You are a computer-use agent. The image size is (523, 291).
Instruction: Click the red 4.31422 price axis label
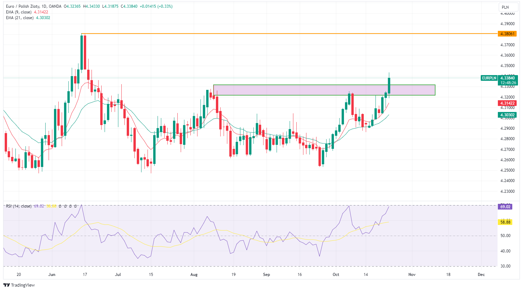pos(507,103)
